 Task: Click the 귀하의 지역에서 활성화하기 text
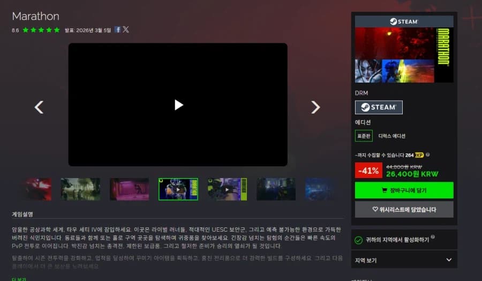pyautogui.click(x=397, y=240)
